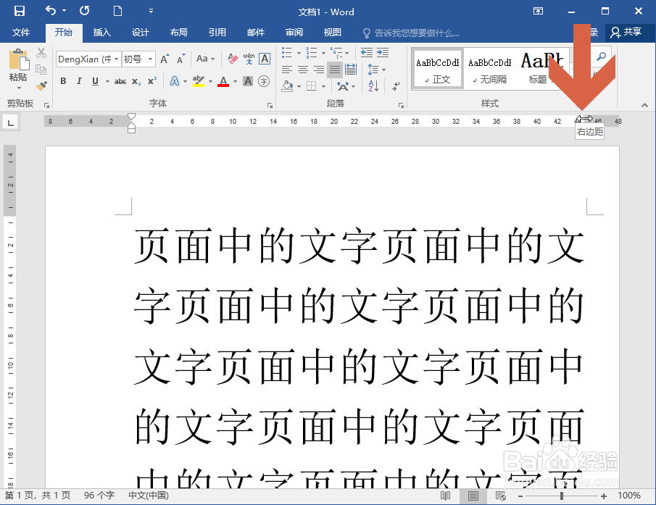
Task: Click the highlighted justify alignment button
Action: (335, 70)
